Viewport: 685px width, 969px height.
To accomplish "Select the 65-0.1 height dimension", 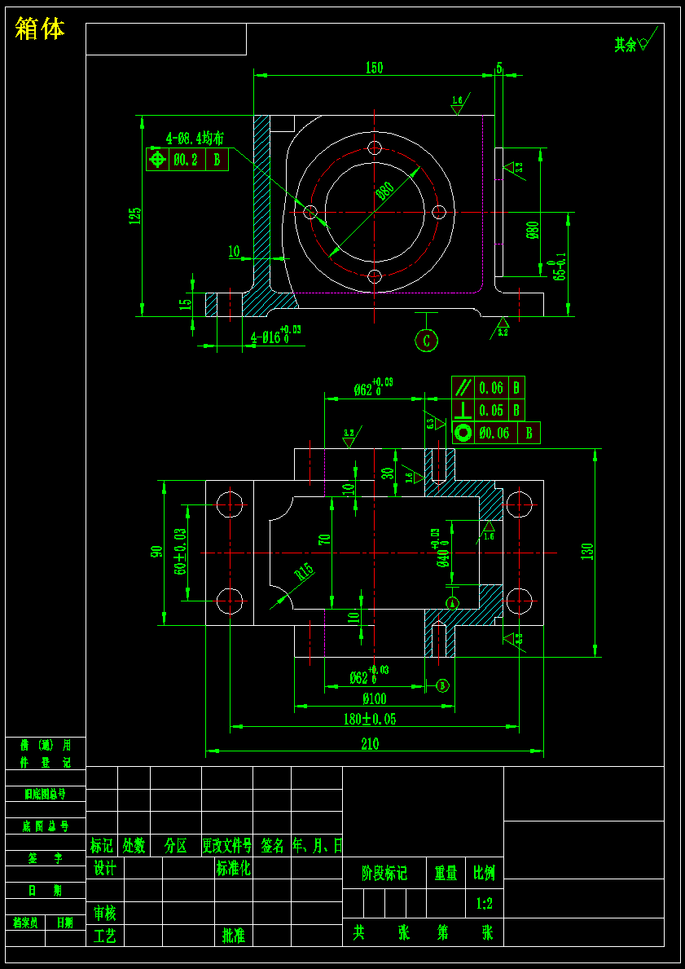I will tap(559, 267).
